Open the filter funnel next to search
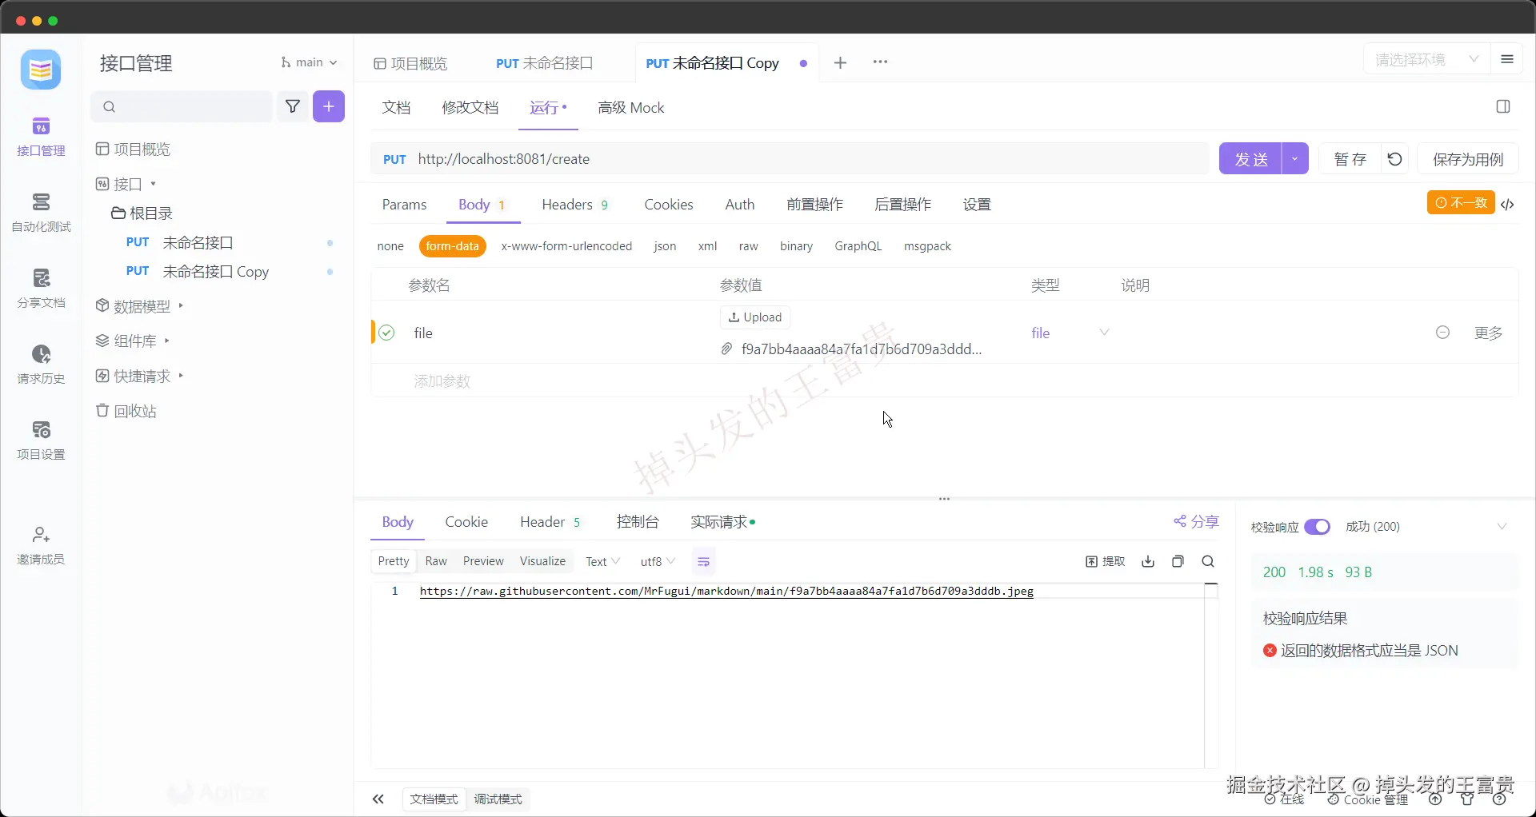This screenshot has width=1536, height=817. point(293,106)
